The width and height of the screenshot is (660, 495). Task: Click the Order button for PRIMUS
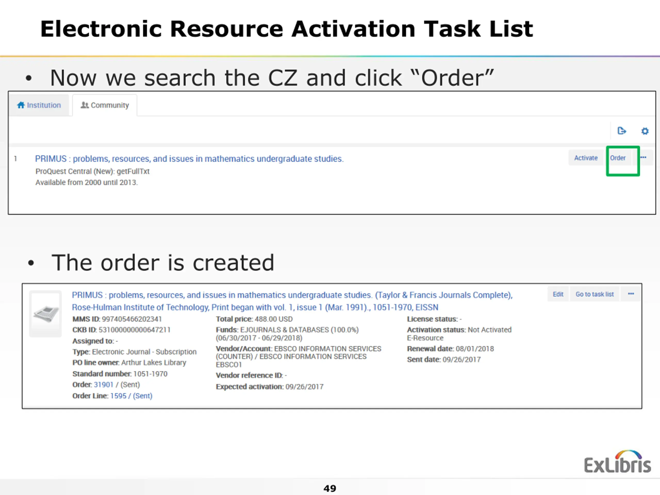click(x=618, y=158)
